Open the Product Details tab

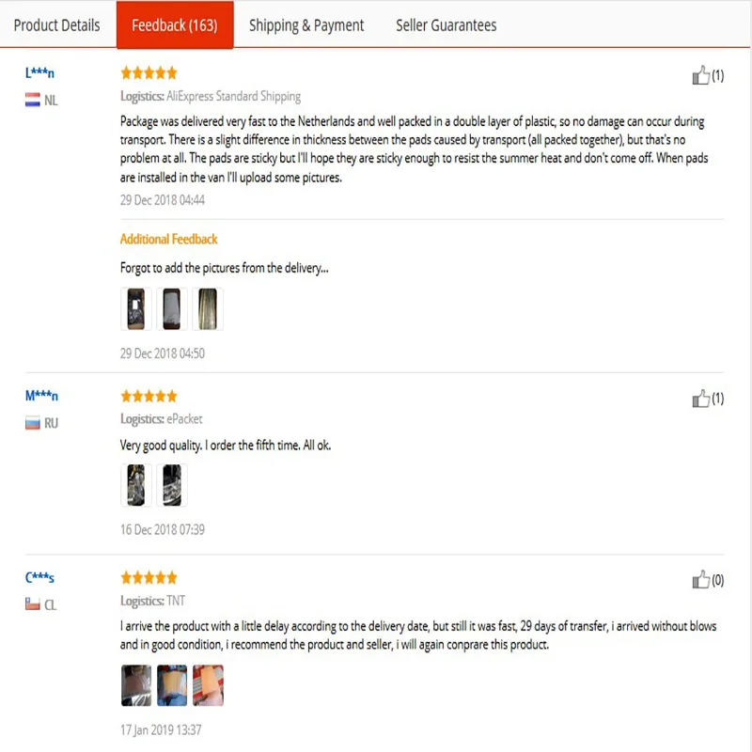pyautogui.click(x=56, y=25)
